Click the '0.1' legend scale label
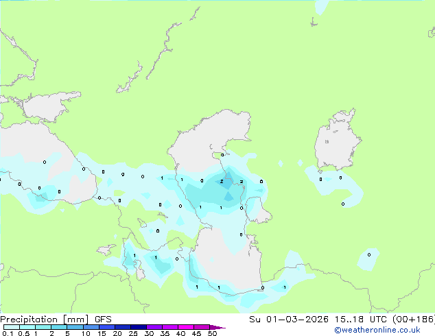The width and height of the screenshot is (435, 336). (8, 333)
